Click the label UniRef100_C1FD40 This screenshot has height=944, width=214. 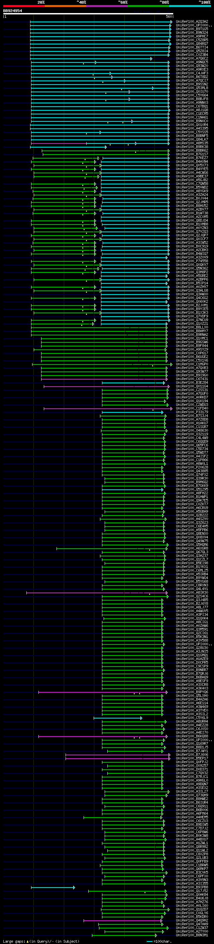pyautogui.click(x=192, y=408)
